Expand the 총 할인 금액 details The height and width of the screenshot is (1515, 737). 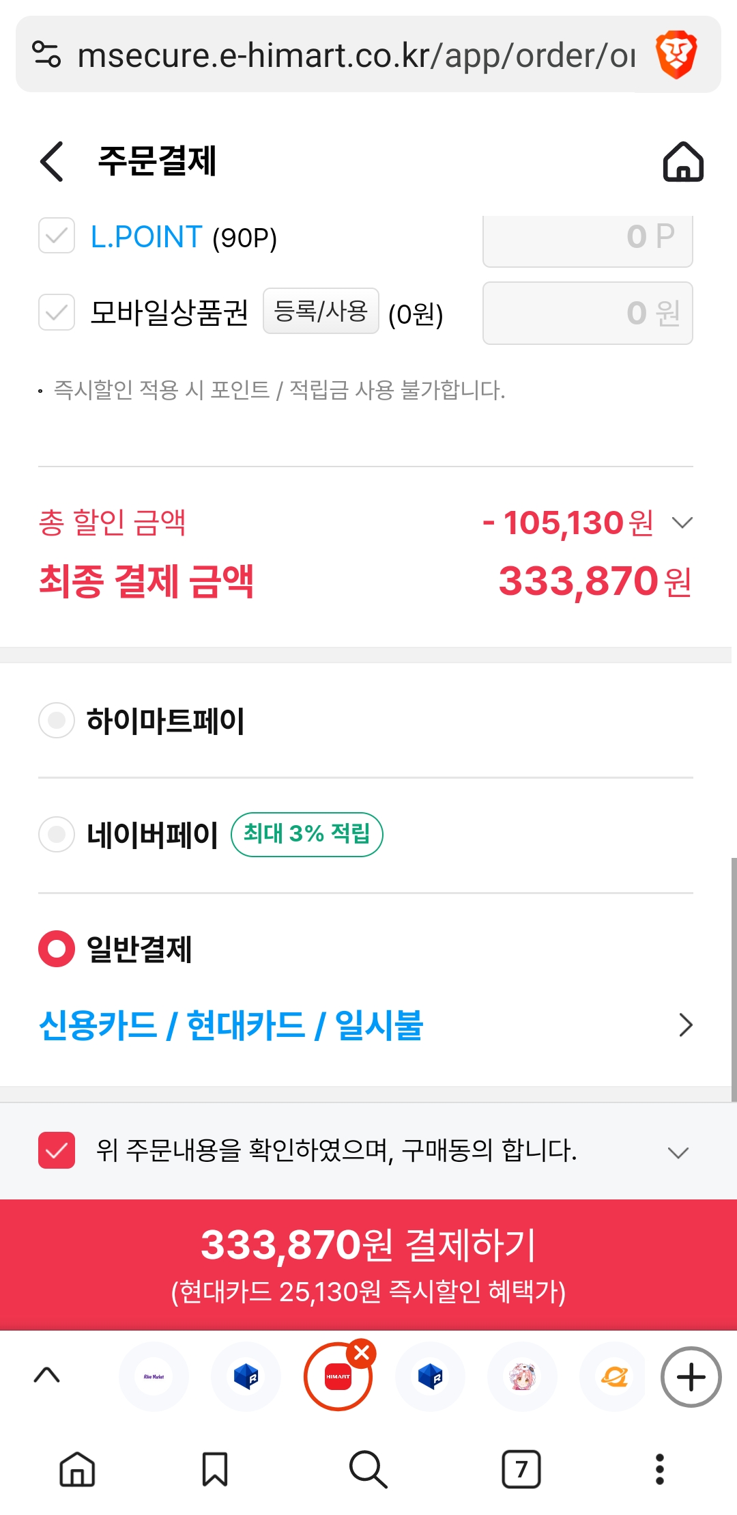pyautogui.click(x=682, y=523)
